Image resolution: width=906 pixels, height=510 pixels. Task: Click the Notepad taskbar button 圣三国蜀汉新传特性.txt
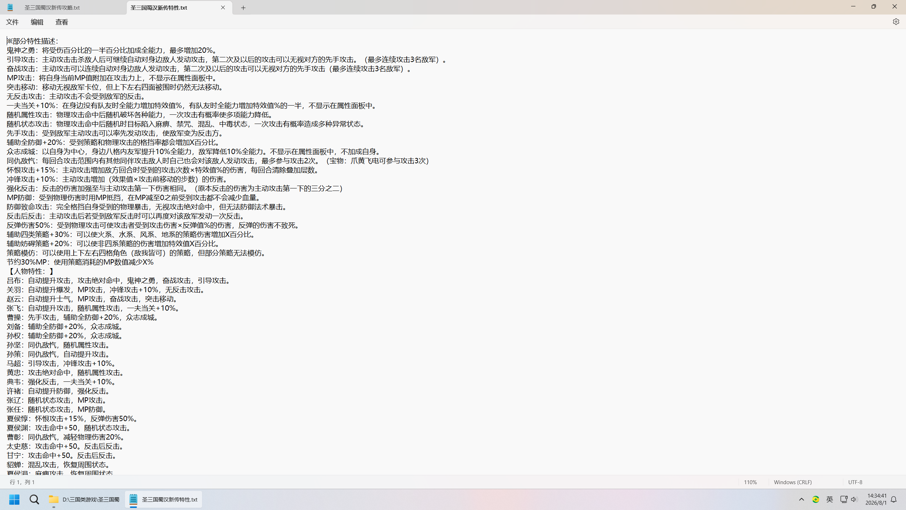[164, 499]
